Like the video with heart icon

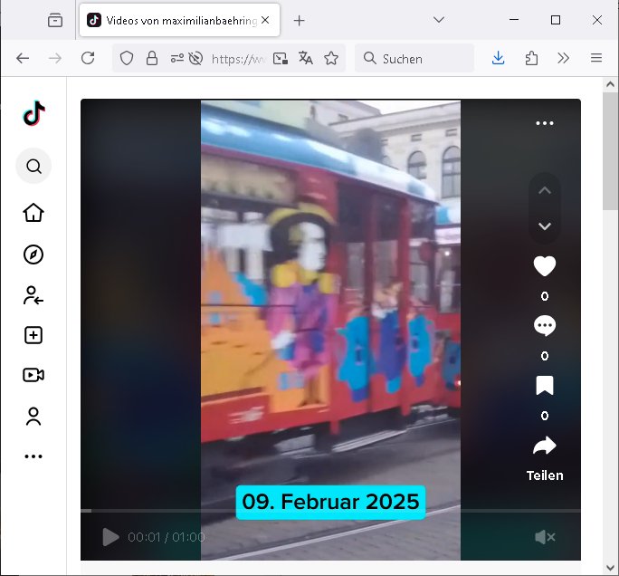(x=544, y=266)
